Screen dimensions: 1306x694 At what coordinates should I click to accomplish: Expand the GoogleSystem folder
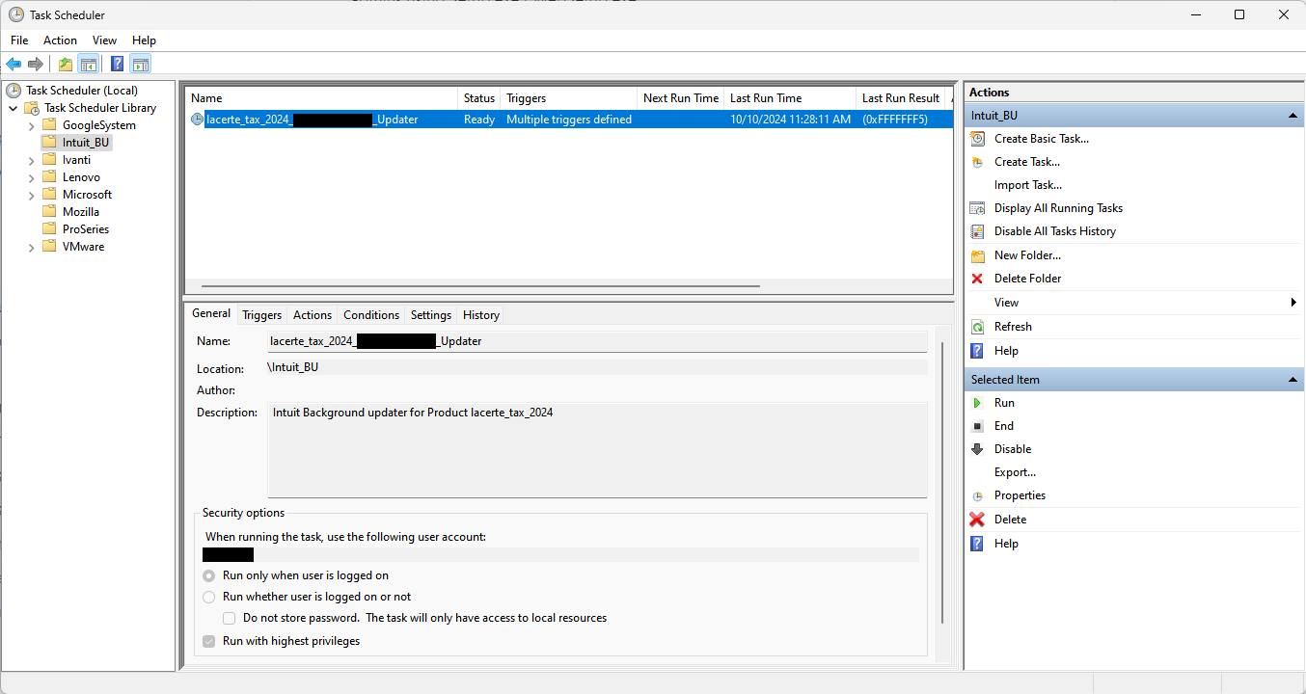point(31,125)
